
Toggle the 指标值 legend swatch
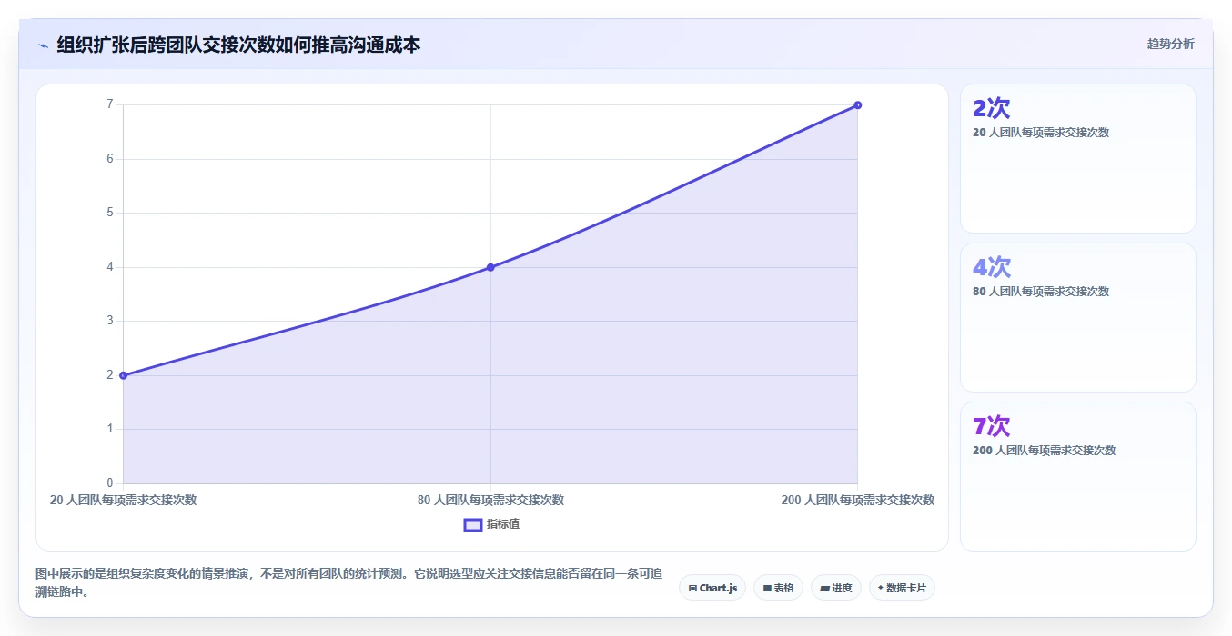pos(473,524)
